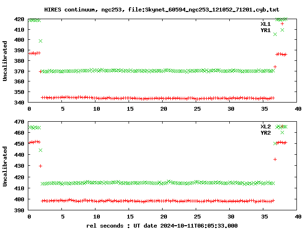Click x-axis tick 25 under the lower plot

tap(197, 217)
